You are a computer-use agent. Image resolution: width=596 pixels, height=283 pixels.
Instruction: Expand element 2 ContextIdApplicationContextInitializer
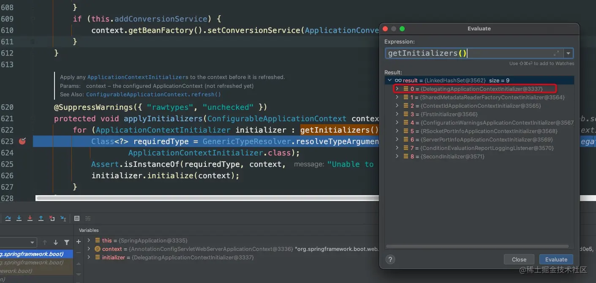397,106
